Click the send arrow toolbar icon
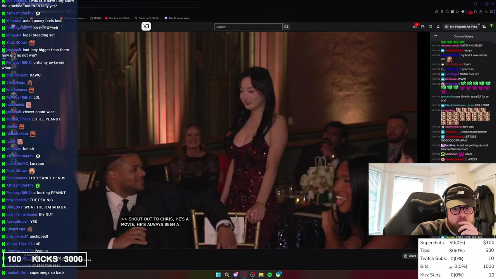 (x=458, y=12)
